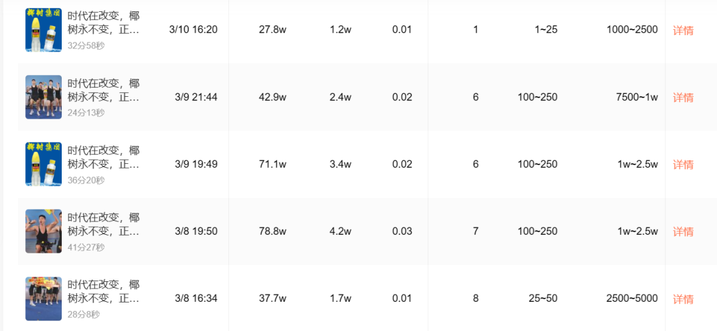This screenshot has width=717, height=331.
Task: Open 详情 for the 3/10 16:20 livestream
Action: tap(683, 31)
